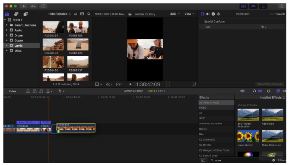289x165 pixels.
Task: Click the import media arrow icon
Action: (24, 6)
